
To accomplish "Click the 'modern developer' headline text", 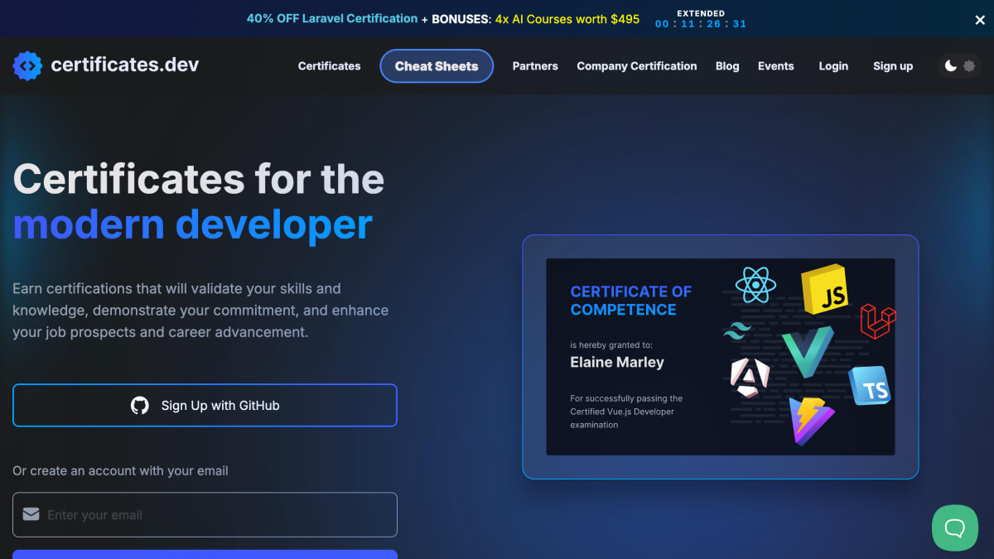I will point(193,224).
